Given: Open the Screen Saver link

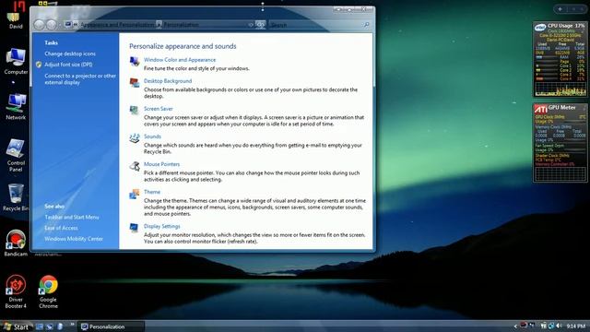Looking at the screenshot, I should (x=158, y=109).
